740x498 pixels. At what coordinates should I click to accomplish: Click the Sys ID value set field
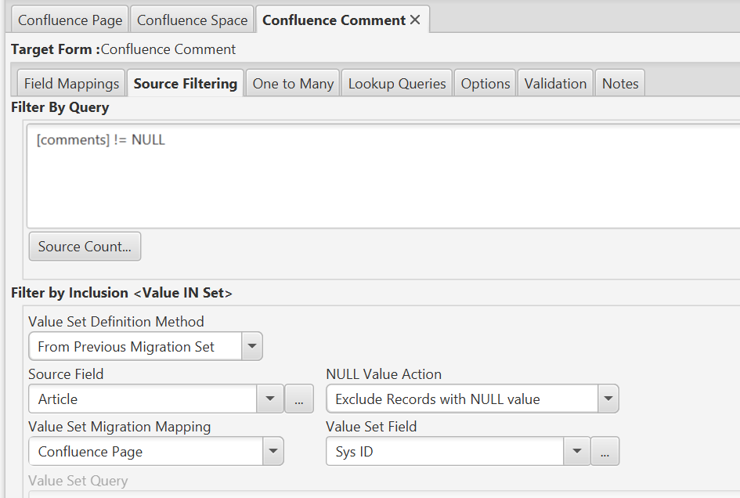coord(445,451)
